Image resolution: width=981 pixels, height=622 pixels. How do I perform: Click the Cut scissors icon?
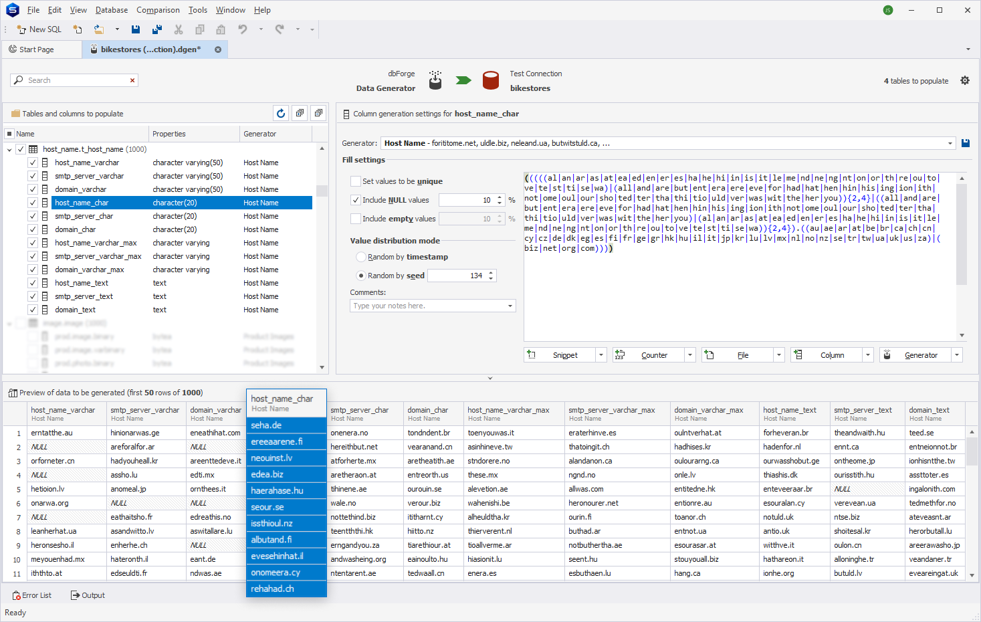point(179,29)
